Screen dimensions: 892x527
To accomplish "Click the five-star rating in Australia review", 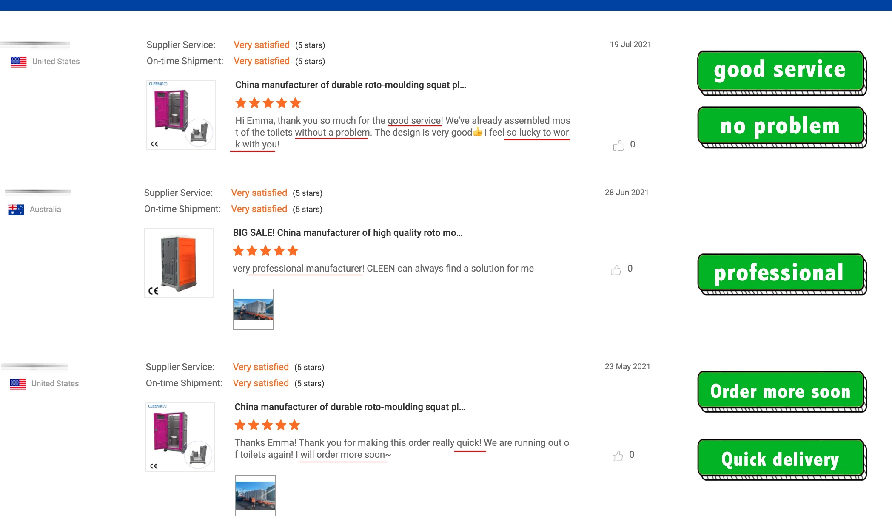I will point(265,251).
